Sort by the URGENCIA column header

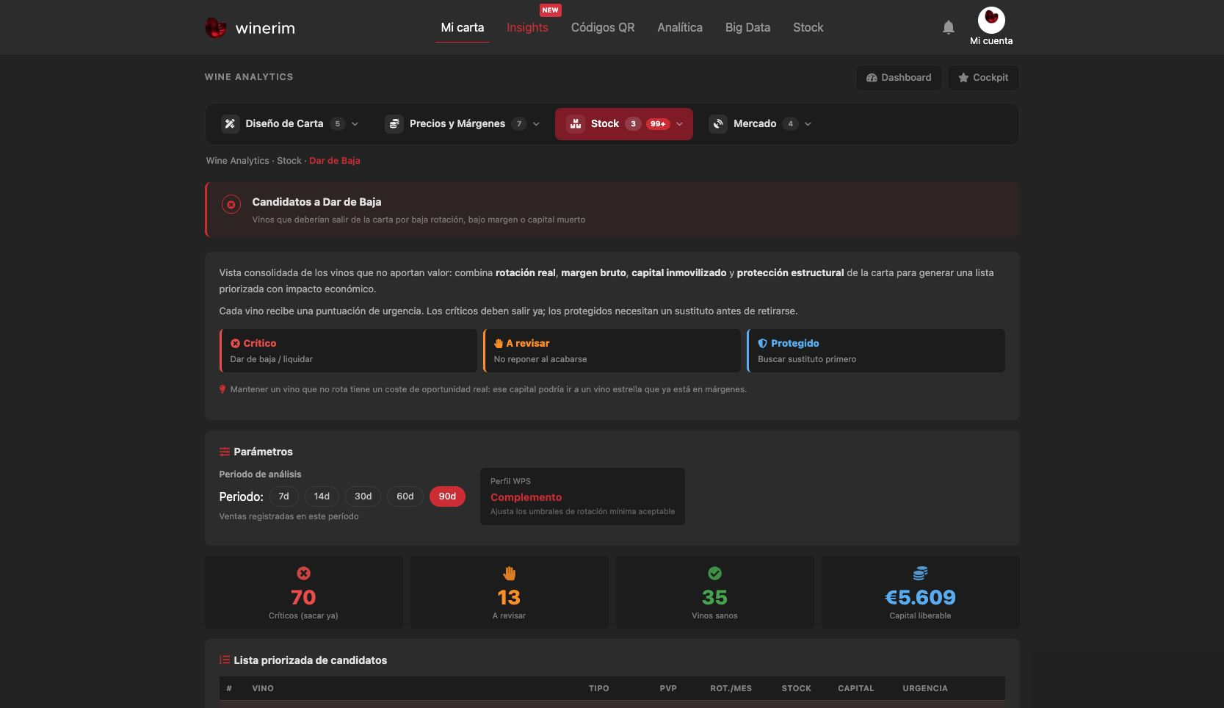point(925,688)
